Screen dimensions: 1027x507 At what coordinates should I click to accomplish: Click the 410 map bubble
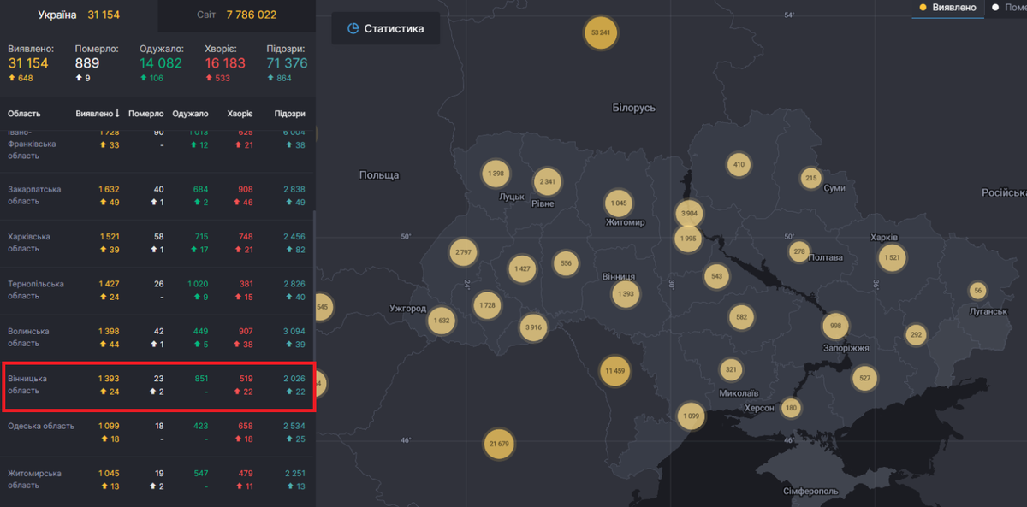click(739, 165)
